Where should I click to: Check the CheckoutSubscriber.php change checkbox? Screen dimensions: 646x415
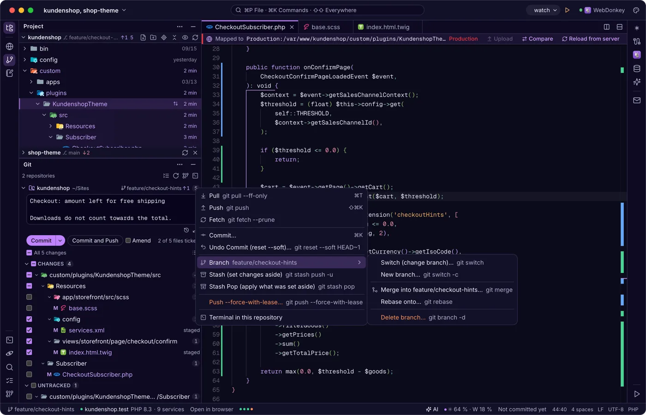click(29, 374)
